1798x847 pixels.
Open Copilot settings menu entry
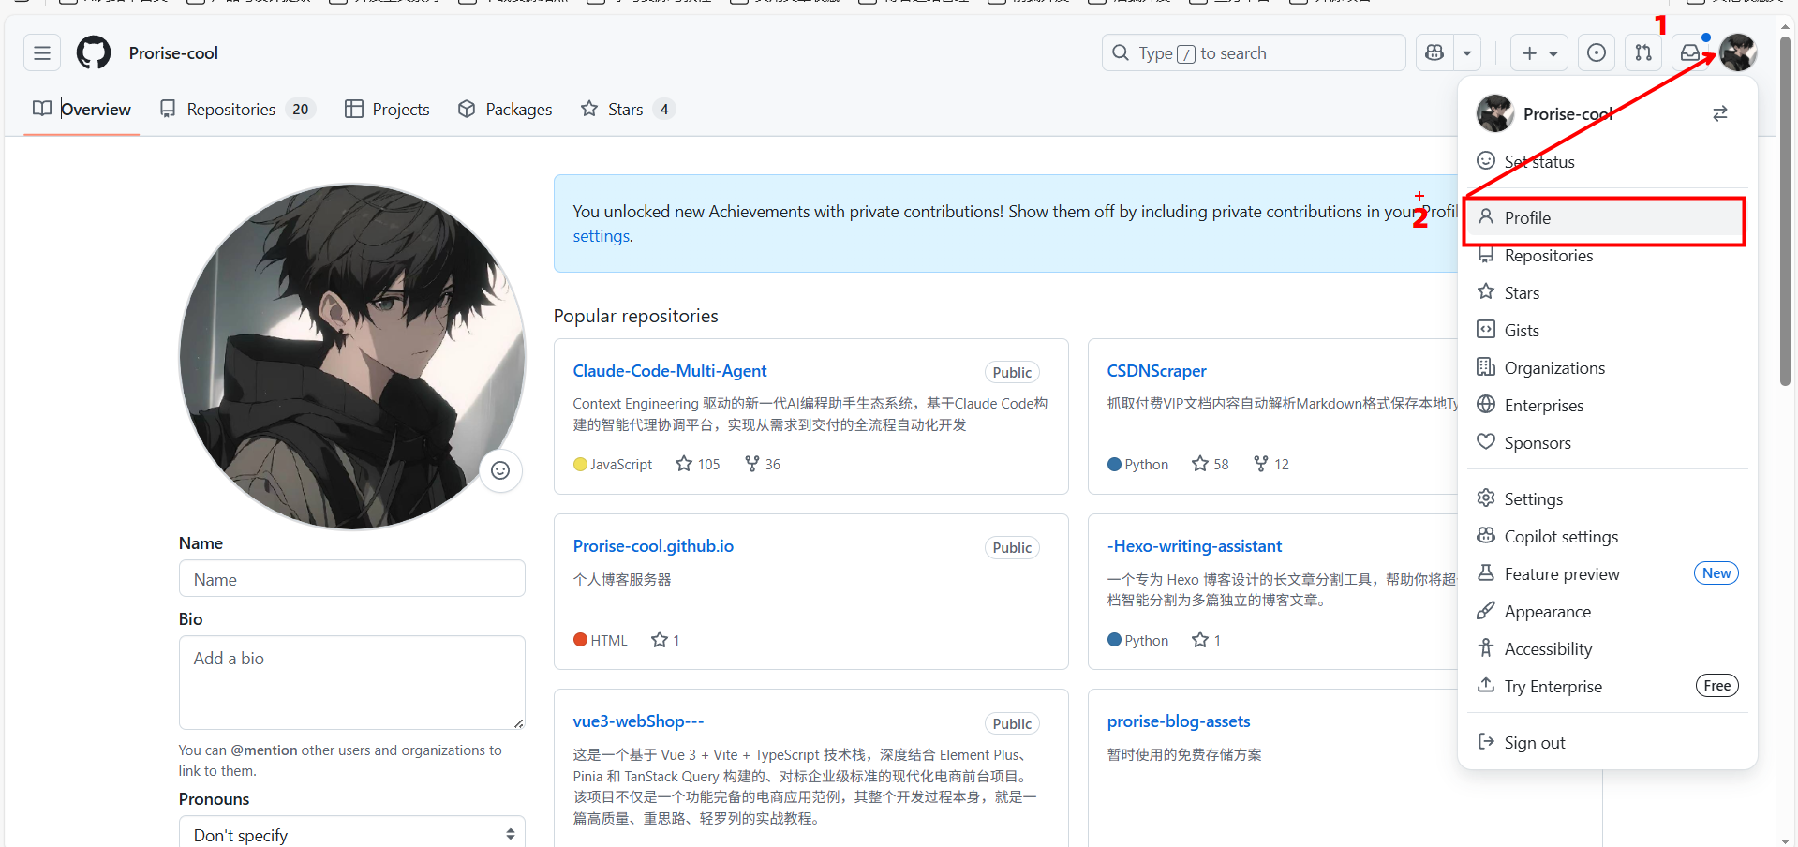[x=1561, y=537]
